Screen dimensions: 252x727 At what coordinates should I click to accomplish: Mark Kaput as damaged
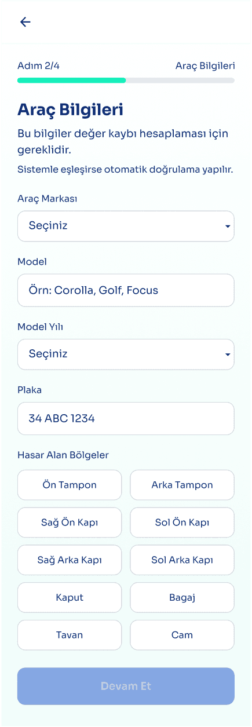point(70,597)
